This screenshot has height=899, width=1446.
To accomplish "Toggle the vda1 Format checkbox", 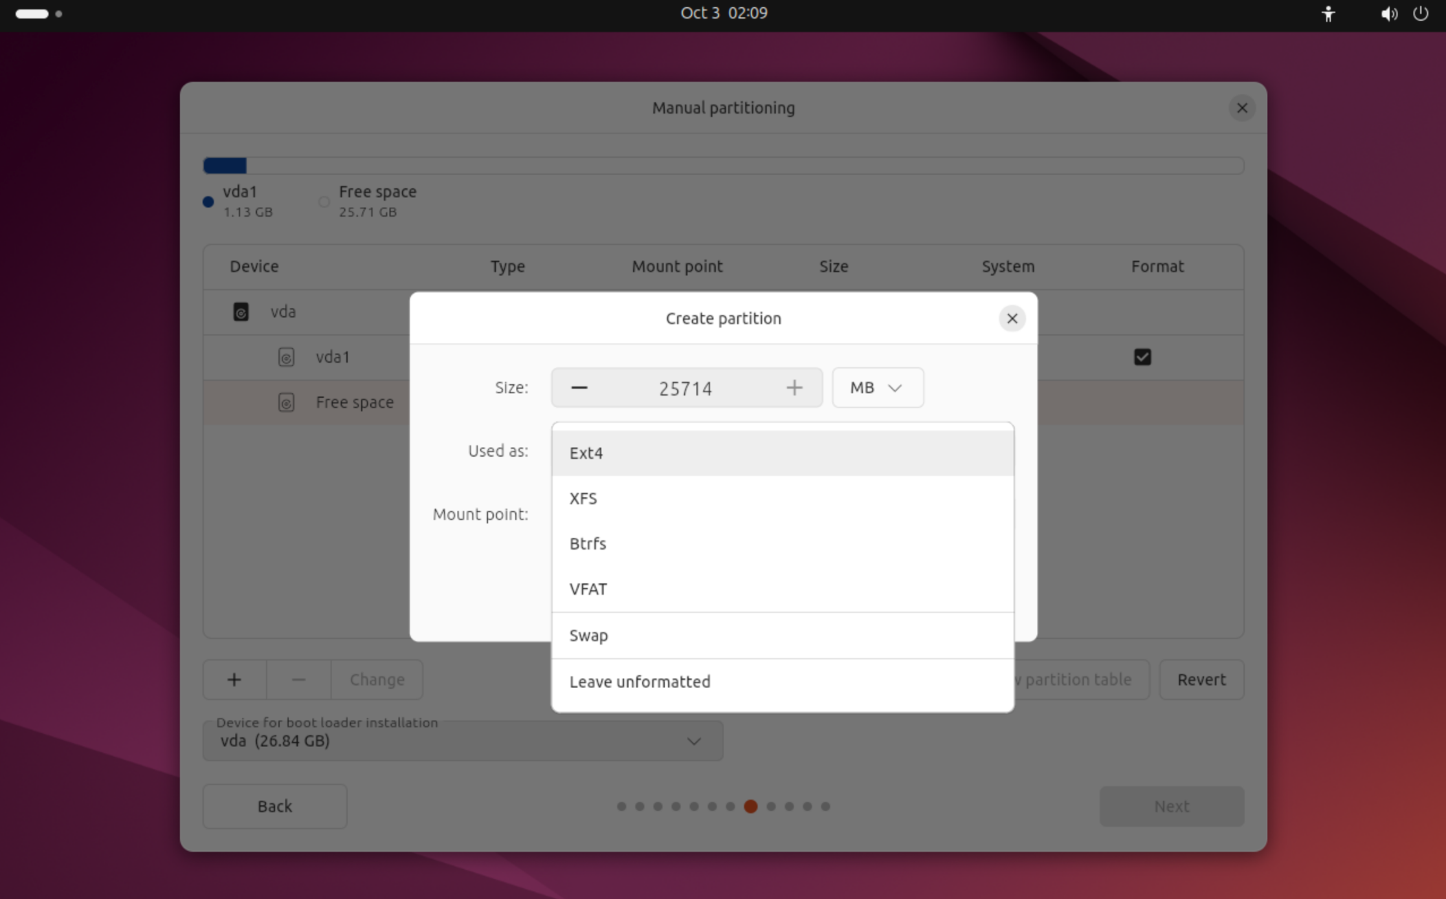I will click(1142, 357).
